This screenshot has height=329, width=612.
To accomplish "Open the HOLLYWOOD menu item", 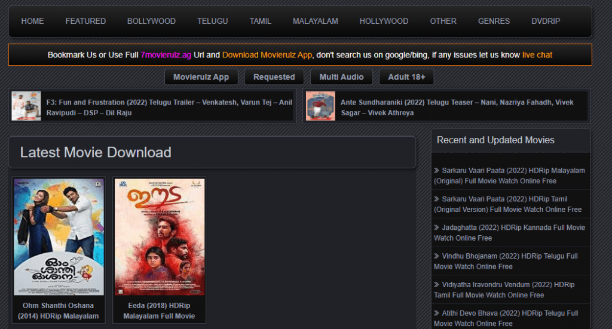I will pos(384,21).
